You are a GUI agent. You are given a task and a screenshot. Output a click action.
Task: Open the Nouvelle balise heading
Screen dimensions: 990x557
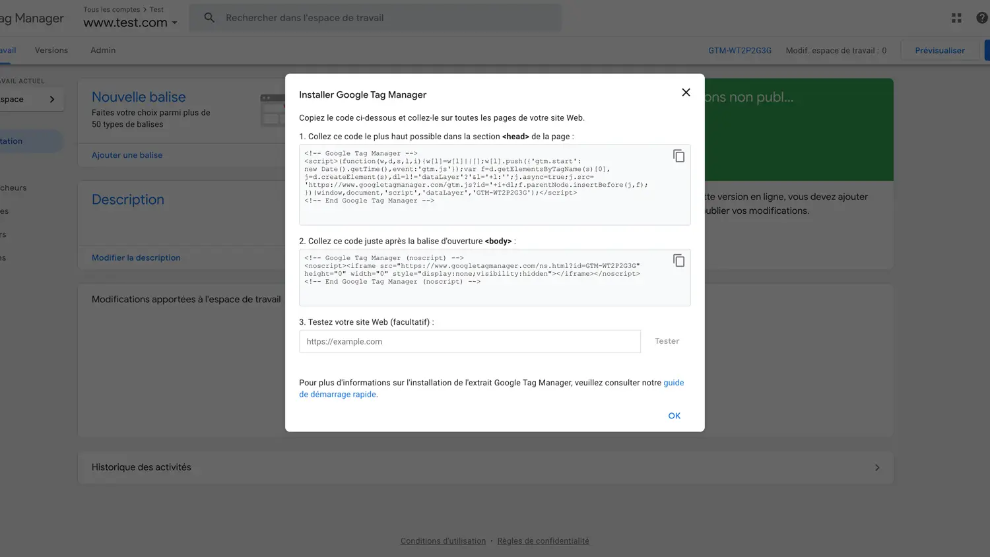[139, 97]
